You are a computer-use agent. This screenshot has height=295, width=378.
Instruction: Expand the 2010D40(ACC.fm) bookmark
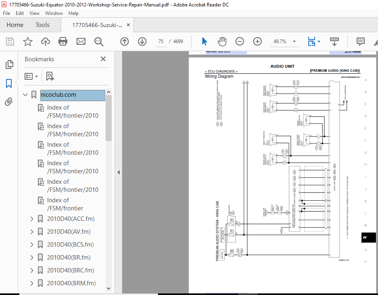(32, 219)
